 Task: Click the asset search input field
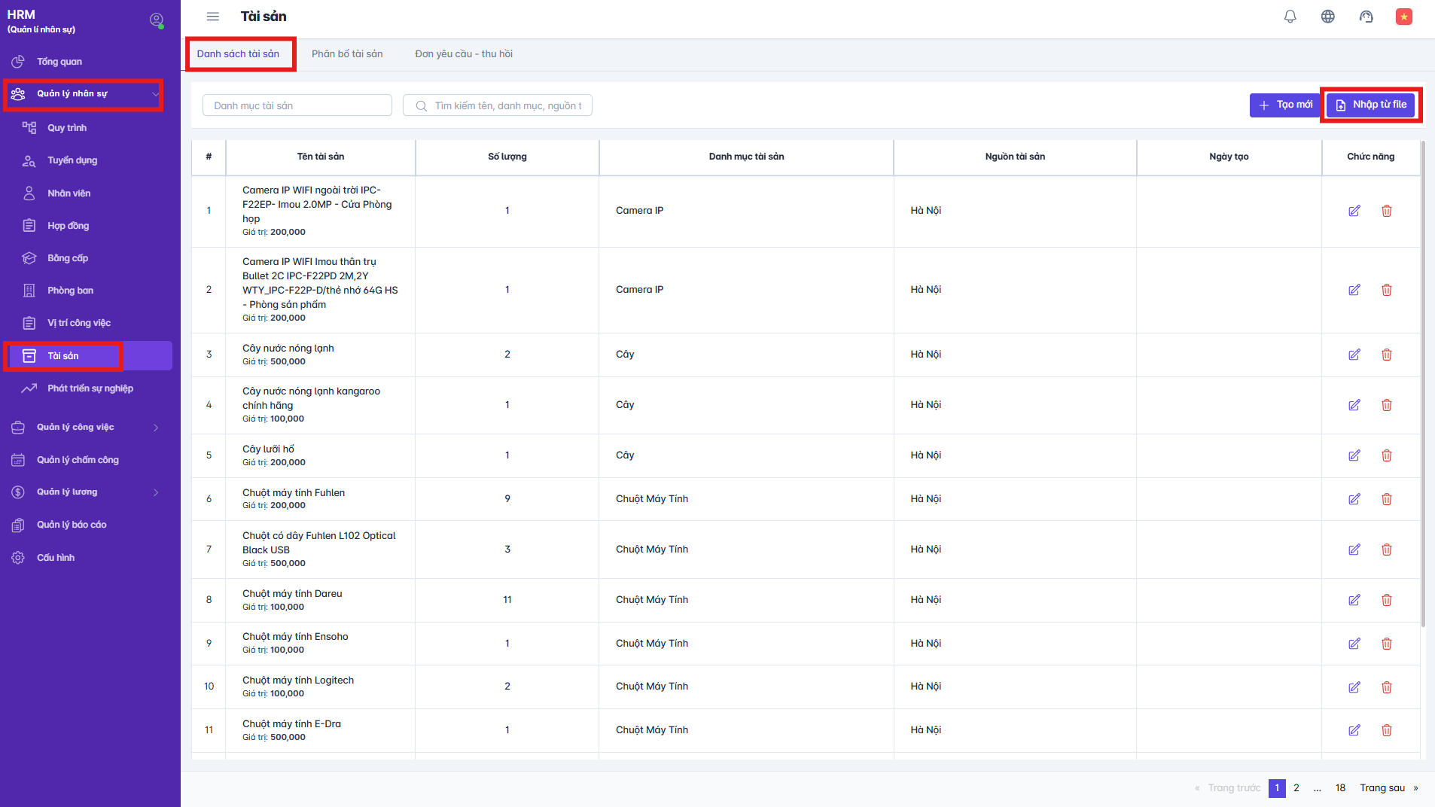pos(504,105)
